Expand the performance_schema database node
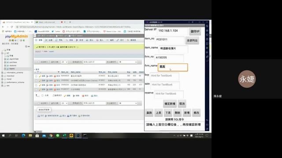Viewport: 282px width, 158px height. [2, 83]
